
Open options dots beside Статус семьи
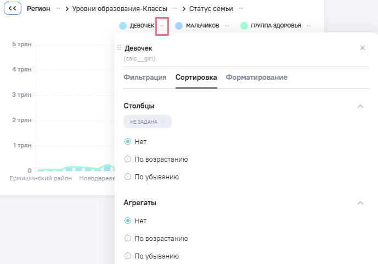point(241,8)
